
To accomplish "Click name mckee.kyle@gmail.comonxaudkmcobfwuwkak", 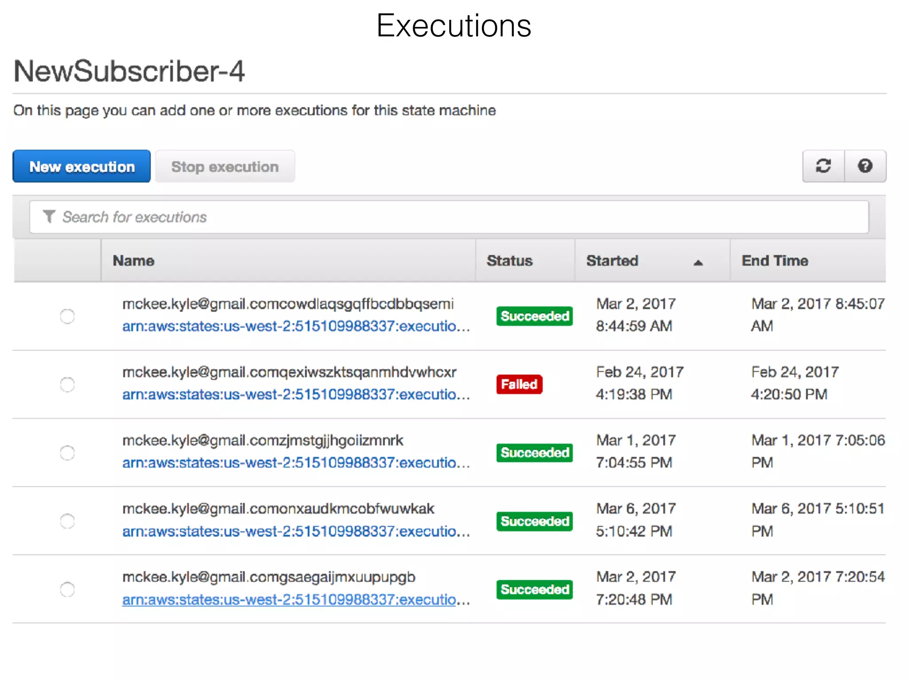I will click(x=278, y=509).
